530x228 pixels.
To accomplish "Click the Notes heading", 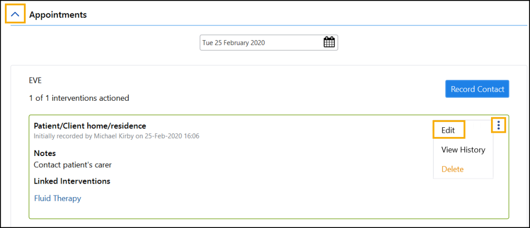I will pos(45,153).
